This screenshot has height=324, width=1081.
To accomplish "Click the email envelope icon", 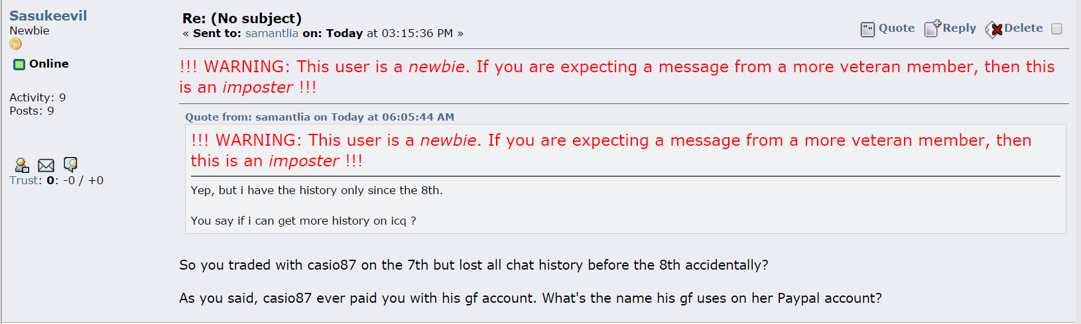I will [46, 165].
